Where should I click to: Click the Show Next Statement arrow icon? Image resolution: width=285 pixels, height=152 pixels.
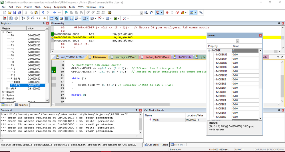pyautogui.click(x=45, y=18)
